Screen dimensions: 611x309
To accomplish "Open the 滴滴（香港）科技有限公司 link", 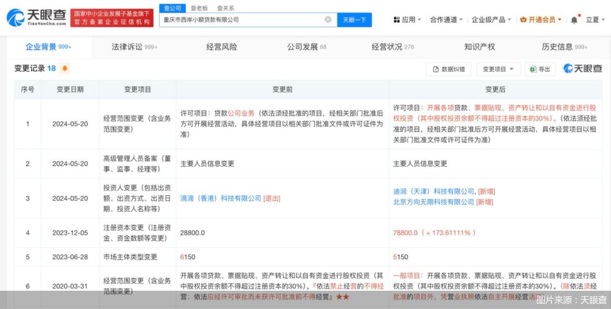I will [220, 198].
